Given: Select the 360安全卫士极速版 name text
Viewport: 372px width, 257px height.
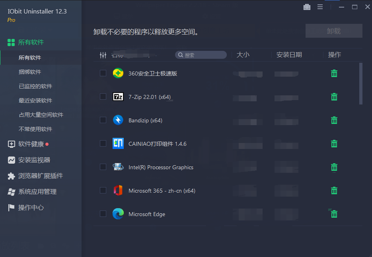Looking at the screenshot, I should click(153, 73).
